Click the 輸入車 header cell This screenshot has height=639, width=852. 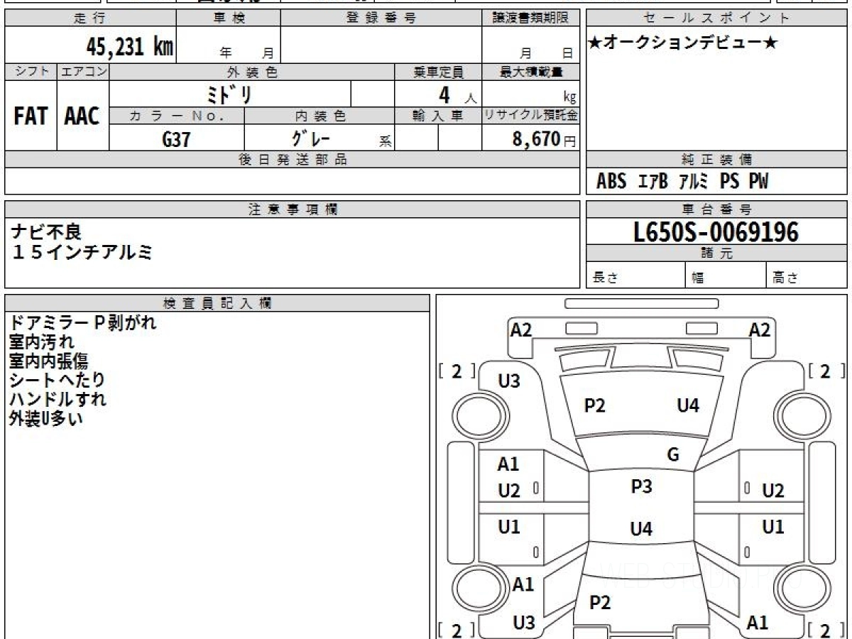point(438,116)
